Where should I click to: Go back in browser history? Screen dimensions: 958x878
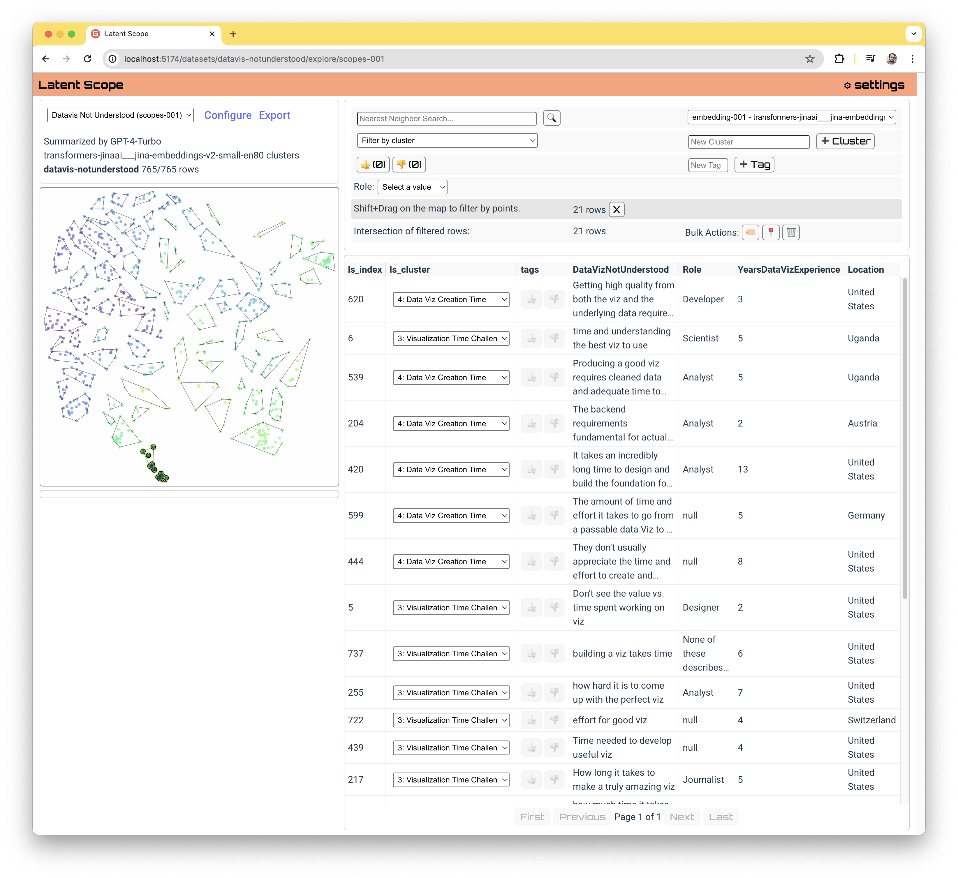[x=46, y=59]
